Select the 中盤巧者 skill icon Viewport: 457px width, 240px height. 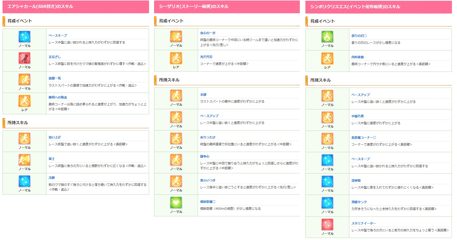(327, 117)
